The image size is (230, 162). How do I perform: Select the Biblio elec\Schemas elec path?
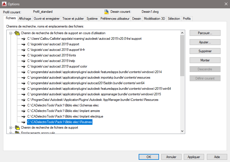coord(63,105)
